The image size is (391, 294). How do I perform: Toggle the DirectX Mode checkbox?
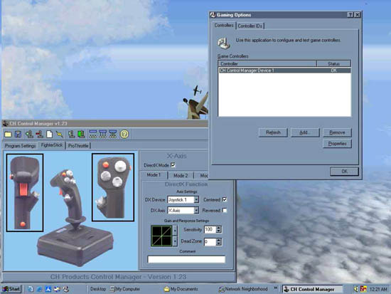pyautogui.click(x=173, y=165)
